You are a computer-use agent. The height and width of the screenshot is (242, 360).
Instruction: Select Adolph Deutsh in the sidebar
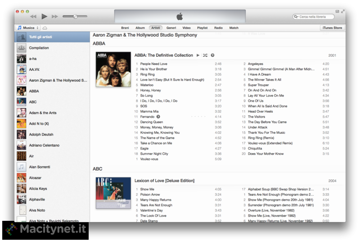tap(52, 134)
